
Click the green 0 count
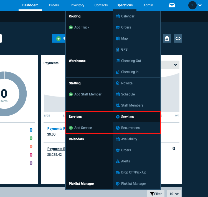coord(31,138)
